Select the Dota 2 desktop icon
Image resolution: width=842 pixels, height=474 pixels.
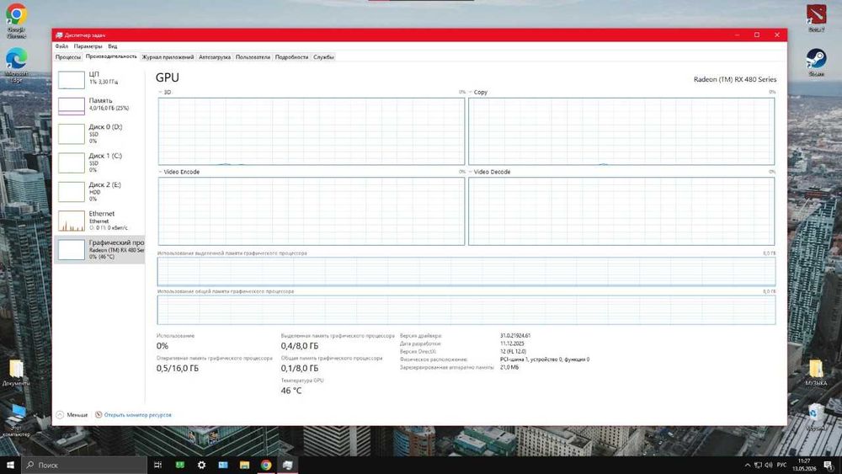pos(816,18)
